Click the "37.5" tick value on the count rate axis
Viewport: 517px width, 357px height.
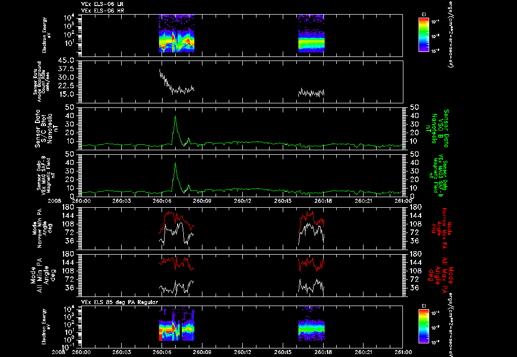[x=66, y=69]
